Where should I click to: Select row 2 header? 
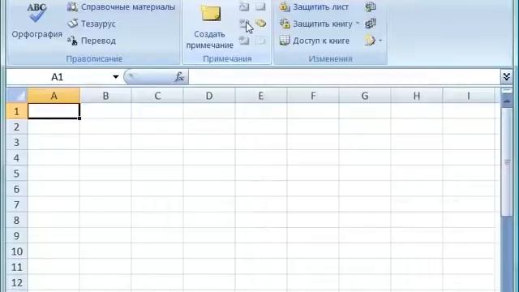coord(17,127)
